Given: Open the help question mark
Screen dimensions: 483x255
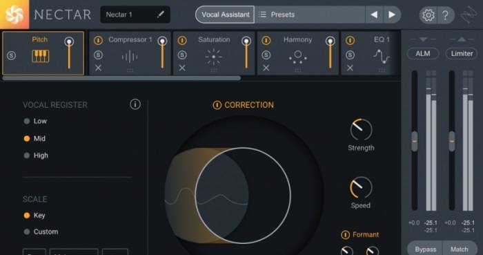Looking at the screenshot, I should pos(445,15).
